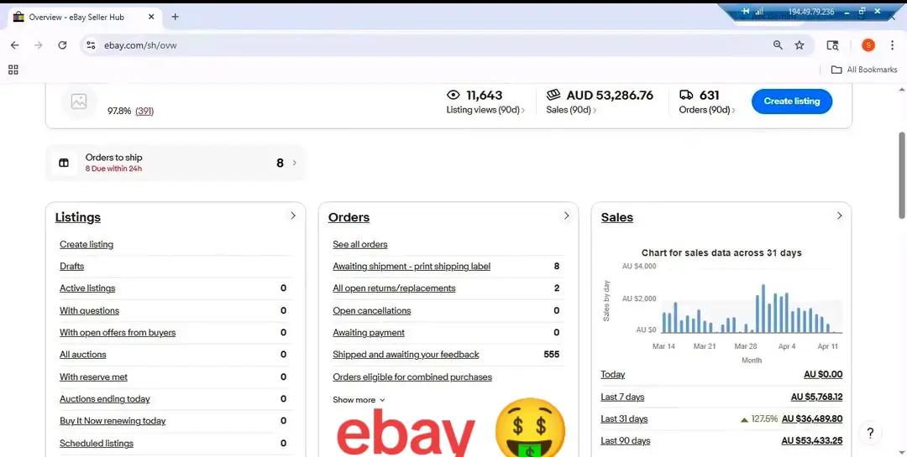Click the browser back arrow
The image size is (907, 457).
pyautogui.click(x=15, y=45)
